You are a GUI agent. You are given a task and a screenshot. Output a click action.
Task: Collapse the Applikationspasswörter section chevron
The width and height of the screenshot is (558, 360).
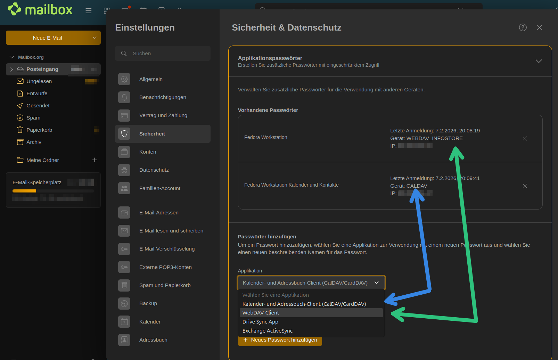tap(539, 61)
